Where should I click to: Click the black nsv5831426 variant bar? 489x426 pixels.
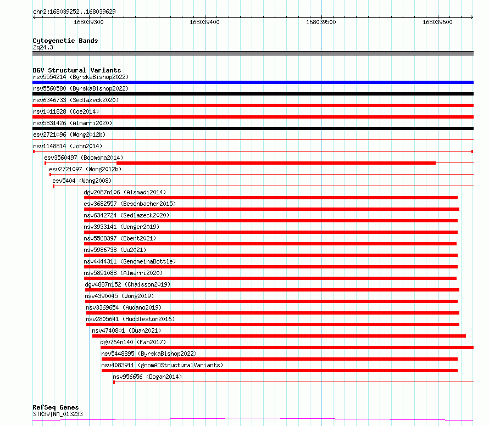click(x=253, y=128)
